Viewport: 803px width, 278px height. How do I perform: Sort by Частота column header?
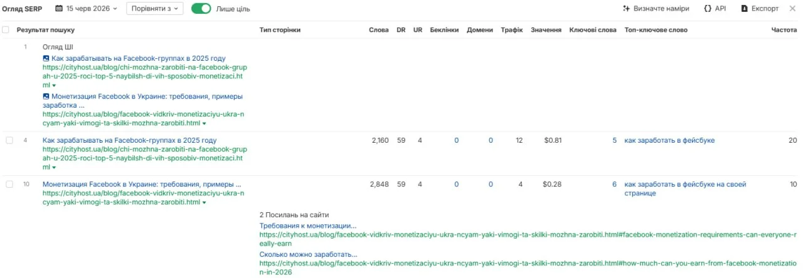784,30
